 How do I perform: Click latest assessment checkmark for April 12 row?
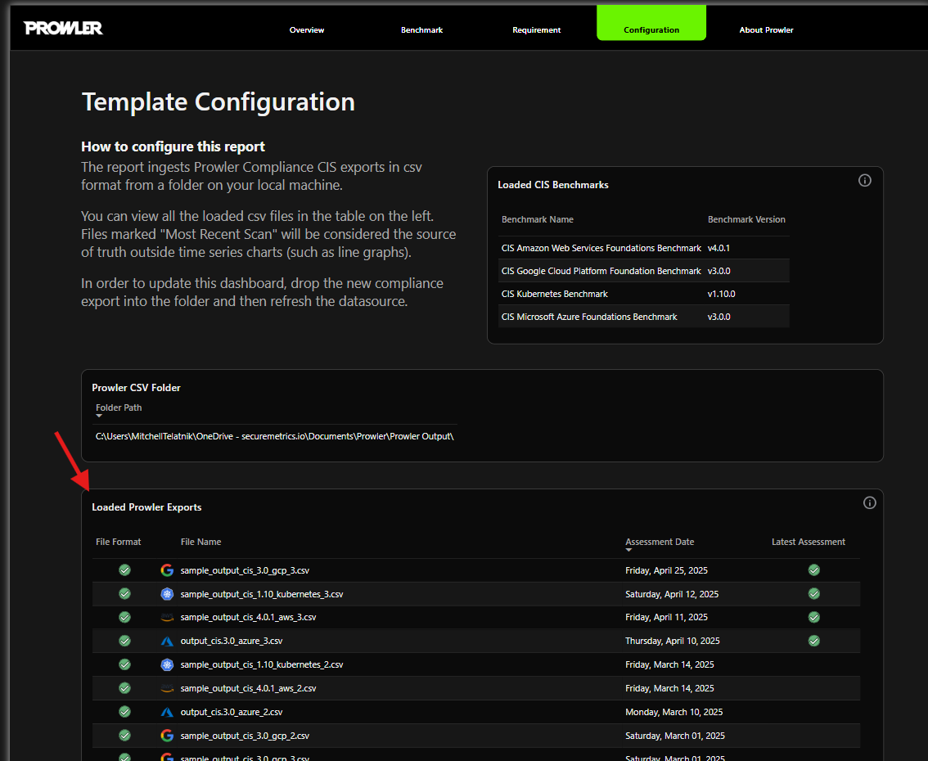[x=813, y=594]
